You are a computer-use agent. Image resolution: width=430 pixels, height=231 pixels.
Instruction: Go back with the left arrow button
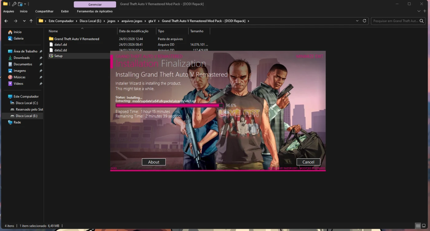coord(6,21)
